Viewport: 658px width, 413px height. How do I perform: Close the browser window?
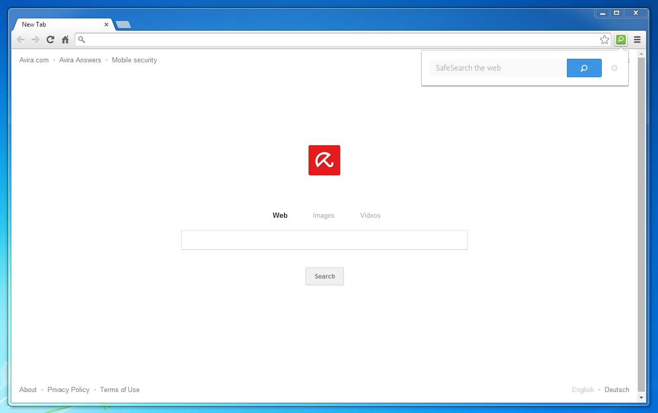pyautogui.click(x=636, y=13)
